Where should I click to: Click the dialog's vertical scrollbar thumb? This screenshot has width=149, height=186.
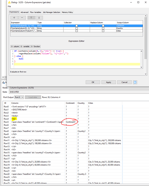coord(146,38)
